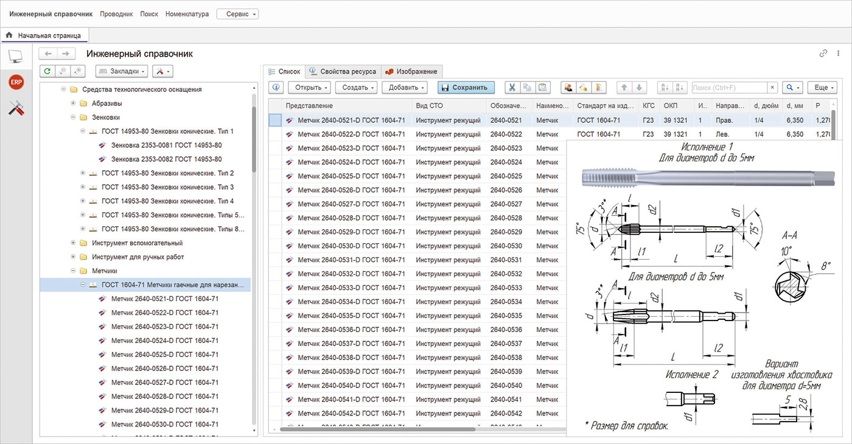Expand ГОСТ 14953-80 Зенковки конические. Тип 2
Image resolution: width=852 pixels, height=444 pixels.
pos(83,173)
